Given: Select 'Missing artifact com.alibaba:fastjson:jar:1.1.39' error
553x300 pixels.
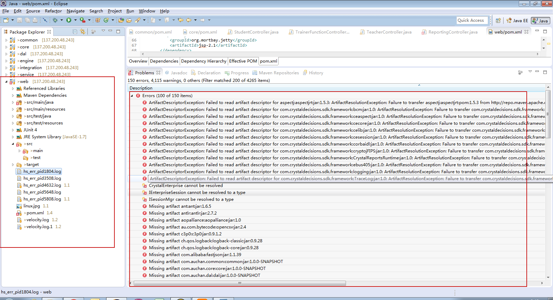Looking at the screenshot, I should 195,255.
